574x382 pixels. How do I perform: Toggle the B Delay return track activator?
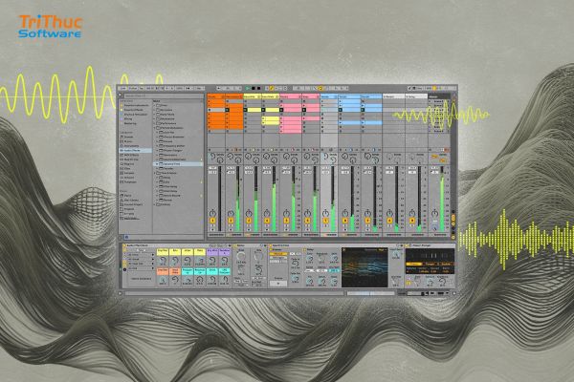[412, 221]
